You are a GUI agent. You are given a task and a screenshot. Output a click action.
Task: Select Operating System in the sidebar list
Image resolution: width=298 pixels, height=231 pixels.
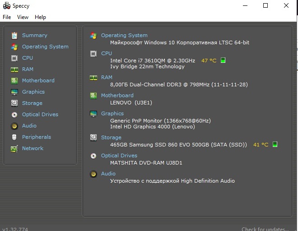pyautogui.click(x=45, y=47)
